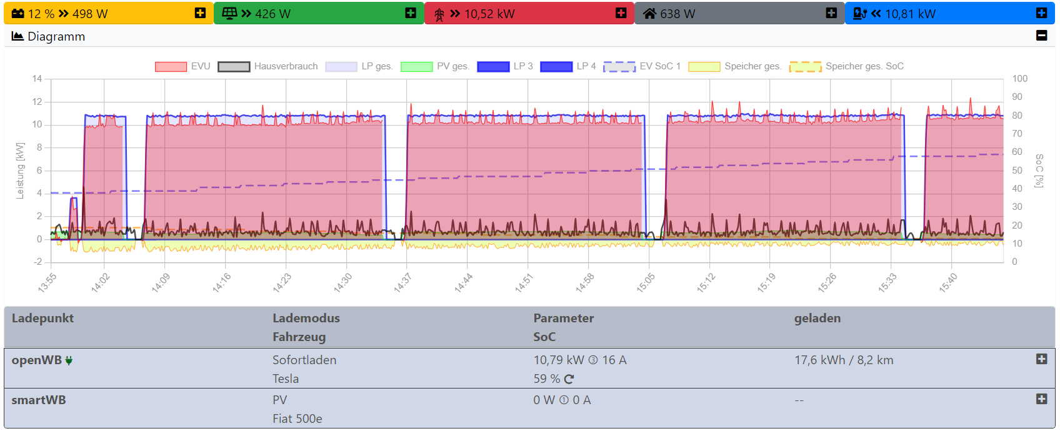The width and height of the screenshot is (1060, 436).
Task: Toggle Speicher ges. SoC legend entry
Action: coord(847,66)
